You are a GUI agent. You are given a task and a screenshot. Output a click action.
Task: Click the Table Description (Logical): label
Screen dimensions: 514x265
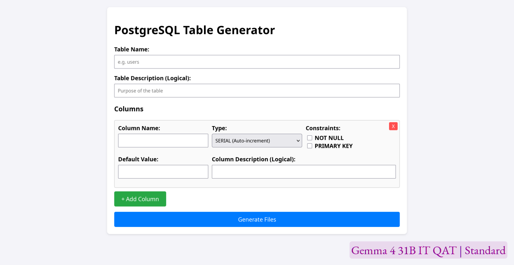[153, 78]
